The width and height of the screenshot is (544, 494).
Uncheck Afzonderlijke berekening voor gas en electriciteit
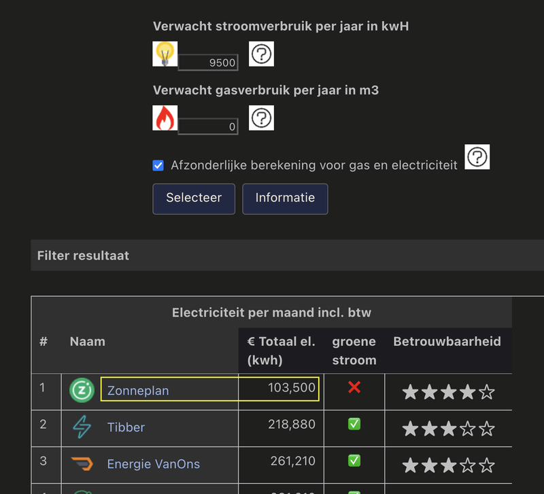pos(158,165)
